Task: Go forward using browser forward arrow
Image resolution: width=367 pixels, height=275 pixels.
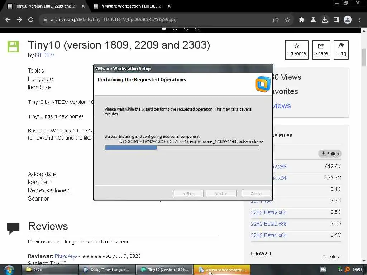Action: [19, 20]
